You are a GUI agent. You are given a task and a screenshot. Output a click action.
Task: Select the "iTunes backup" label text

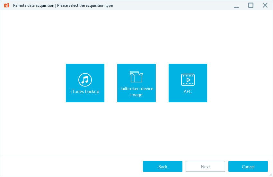85,92
